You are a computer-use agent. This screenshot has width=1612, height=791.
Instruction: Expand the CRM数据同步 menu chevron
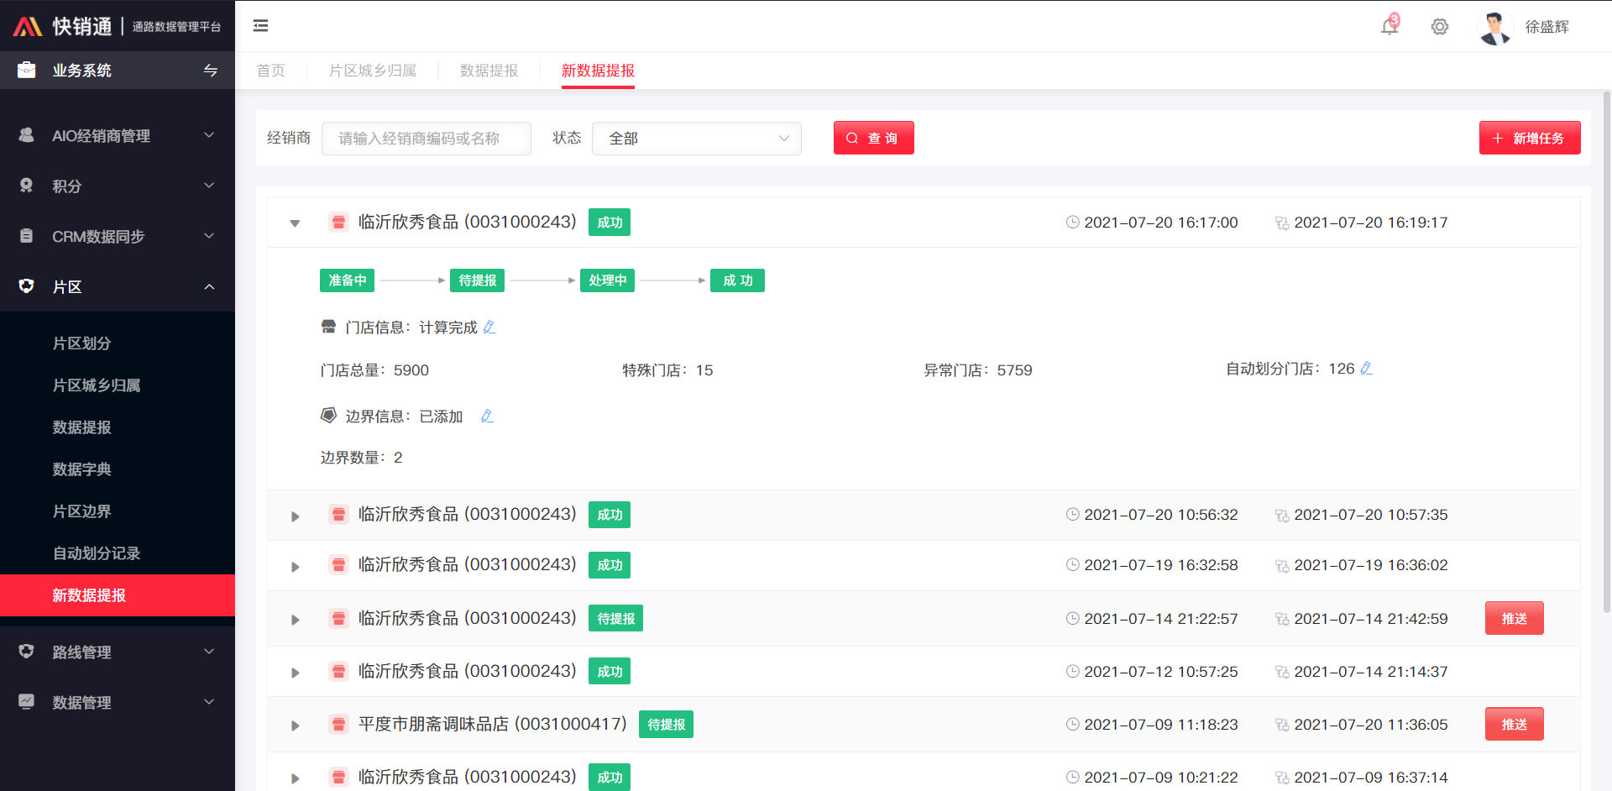point(209,236)
